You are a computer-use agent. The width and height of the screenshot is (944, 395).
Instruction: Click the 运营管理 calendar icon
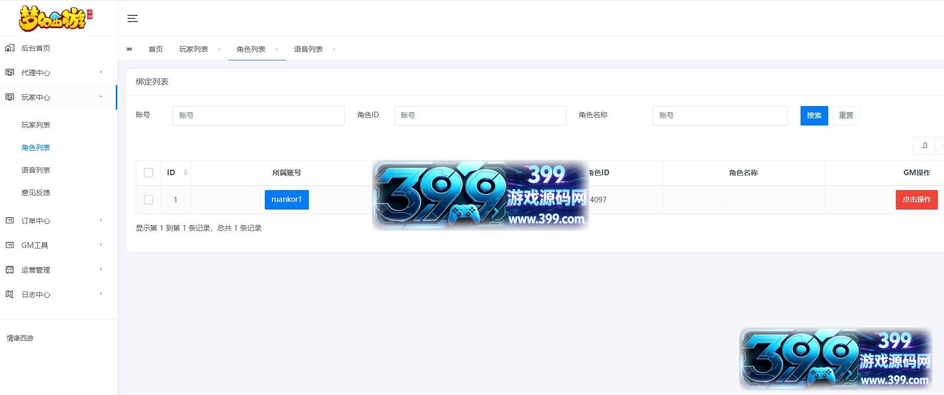pyautogui.click(x=10, y=270)
